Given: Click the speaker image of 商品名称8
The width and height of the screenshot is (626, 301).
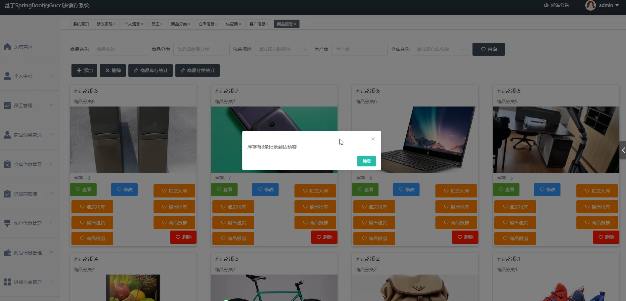Looking at the screenshot, I should click(x=133, y=139).
